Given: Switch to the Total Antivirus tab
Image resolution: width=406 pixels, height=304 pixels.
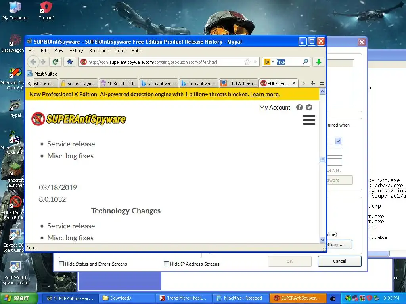Looking at the screenshot, I should point(239,83).
